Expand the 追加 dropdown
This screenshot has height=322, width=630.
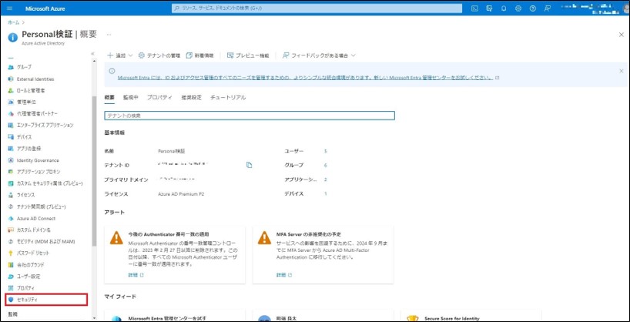click(x=119, y=55)
